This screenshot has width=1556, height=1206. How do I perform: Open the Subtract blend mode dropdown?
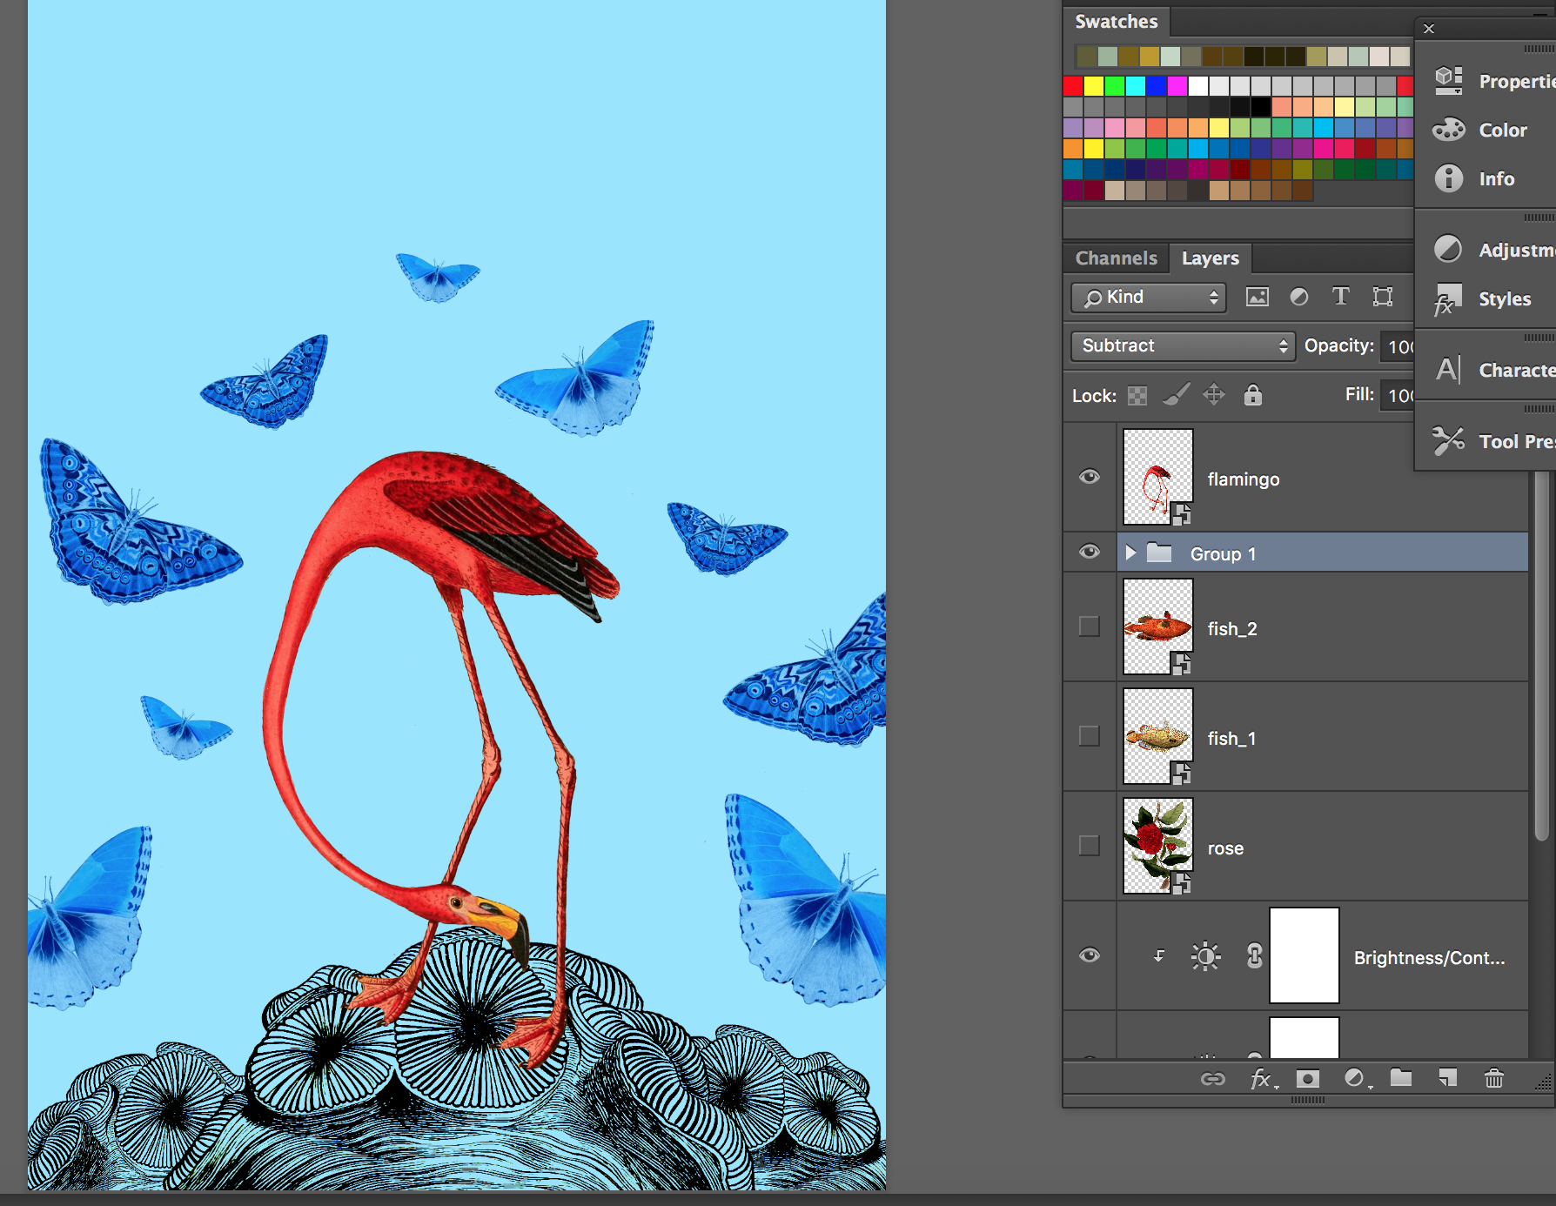pyautogui.click(x=1183, y=346)
